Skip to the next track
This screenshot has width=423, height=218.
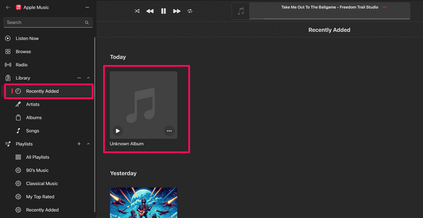[x=177, y=11]
